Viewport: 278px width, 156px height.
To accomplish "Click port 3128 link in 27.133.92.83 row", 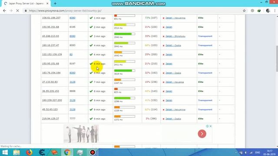I will click(73, 82).
